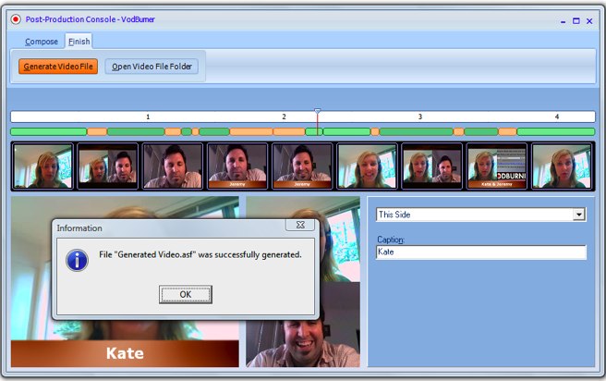Switch to the Compose tab
Viewport: 606px width, 381px height.
click(x=42, y=42)
